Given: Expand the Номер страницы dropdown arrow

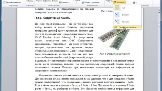Looking at the screenshot, I should [100, 2].
